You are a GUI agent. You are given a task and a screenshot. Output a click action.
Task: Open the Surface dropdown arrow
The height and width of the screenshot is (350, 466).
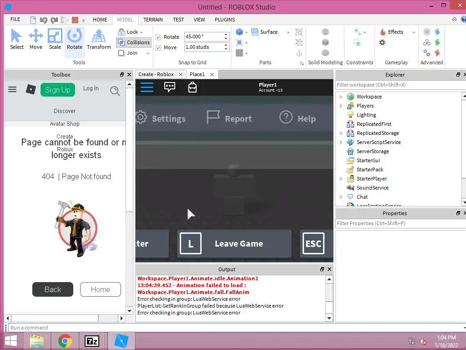288,32
